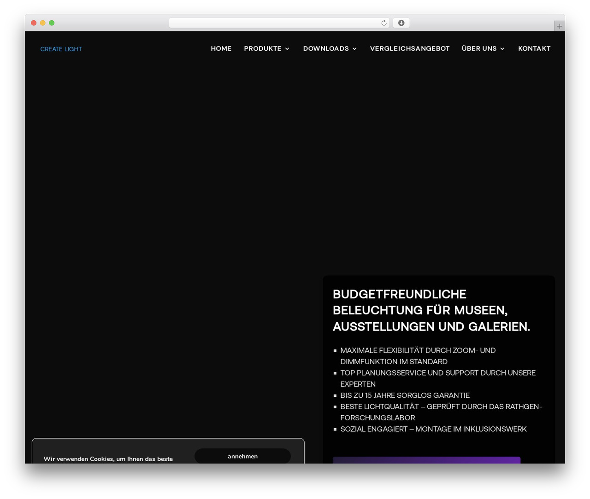The height and width of the screenshot is (499, 590).
Task: Open the Über Uns menu item
Action: pos(479,48)
